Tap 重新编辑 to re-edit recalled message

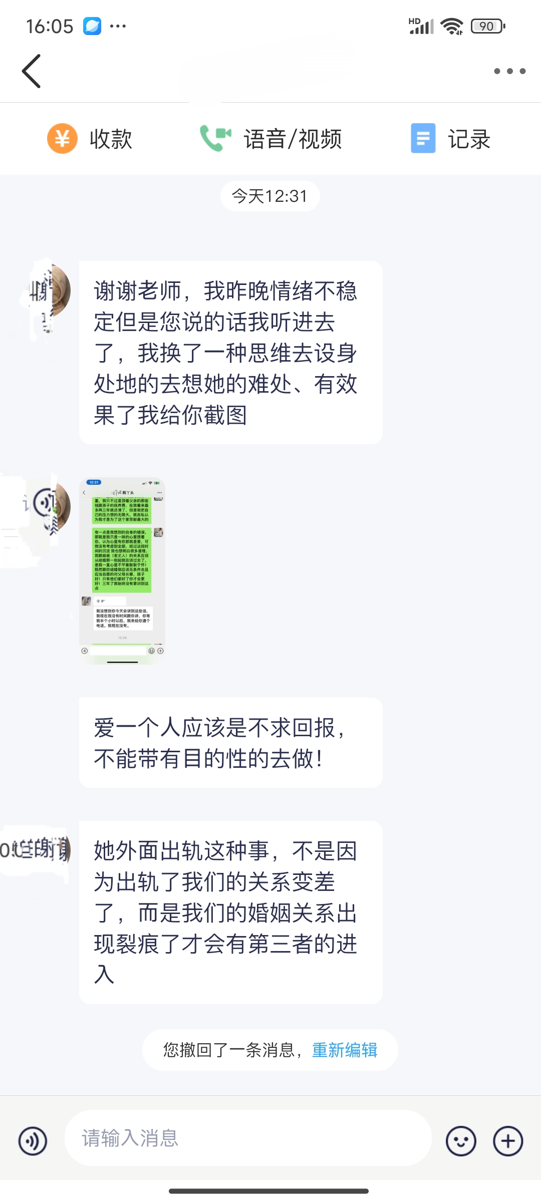point(345,1050)
